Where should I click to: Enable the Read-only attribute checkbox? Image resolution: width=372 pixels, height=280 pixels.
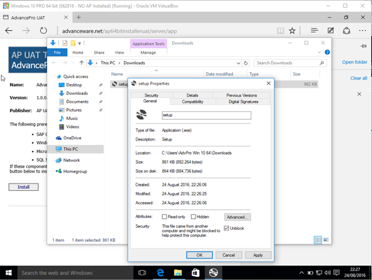(165, 217)
